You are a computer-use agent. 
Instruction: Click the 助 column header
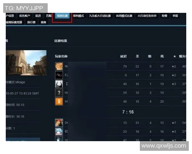150,56
